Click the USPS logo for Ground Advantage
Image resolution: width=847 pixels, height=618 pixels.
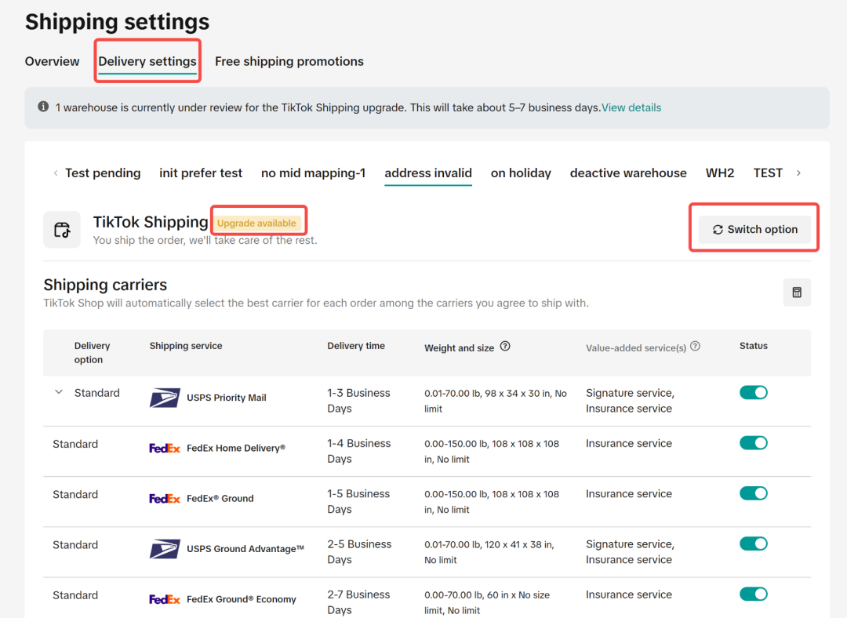pyautogui.click(x=165, y=549)
